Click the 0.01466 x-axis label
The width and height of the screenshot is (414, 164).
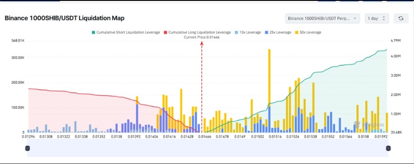(x=205, y=136)
